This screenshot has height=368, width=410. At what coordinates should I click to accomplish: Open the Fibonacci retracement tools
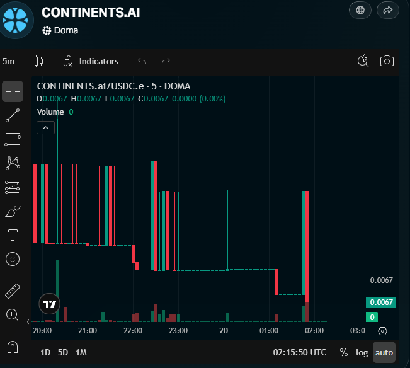[x=13, y=139]
